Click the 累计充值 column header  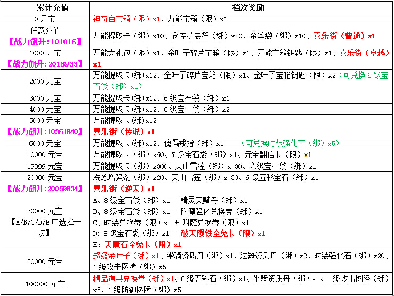tap(45, 7)
